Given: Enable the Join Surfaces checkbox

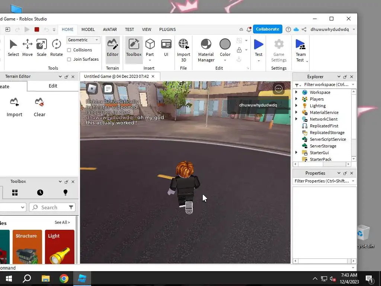Looking at the screenshot, I should point(69,59).
